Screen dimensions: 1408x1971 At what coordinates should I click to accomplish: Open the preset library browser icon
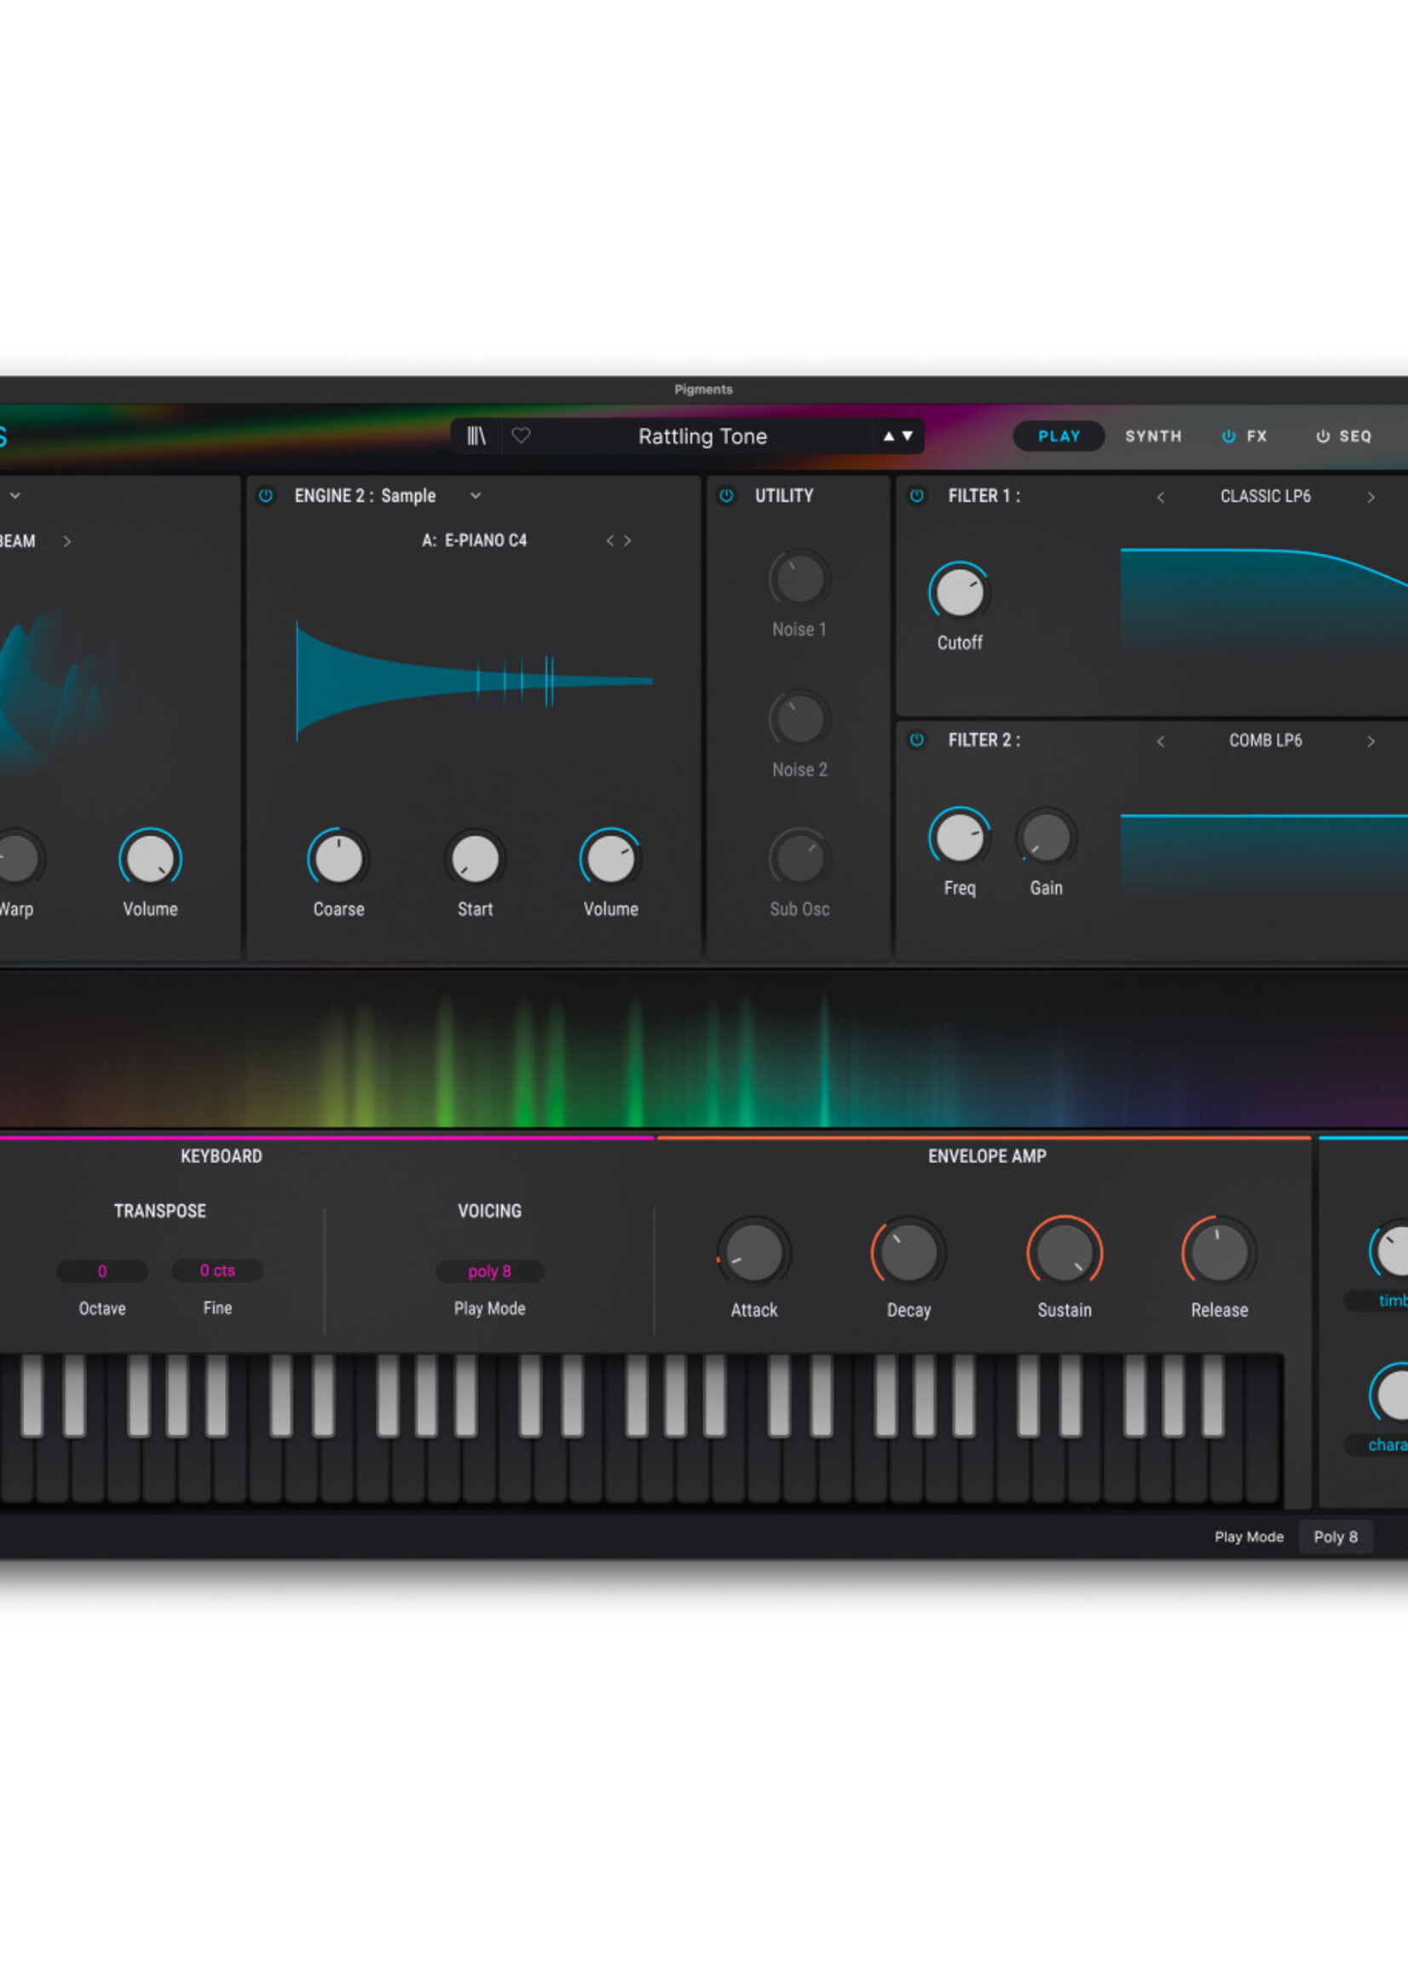point(476,436)
